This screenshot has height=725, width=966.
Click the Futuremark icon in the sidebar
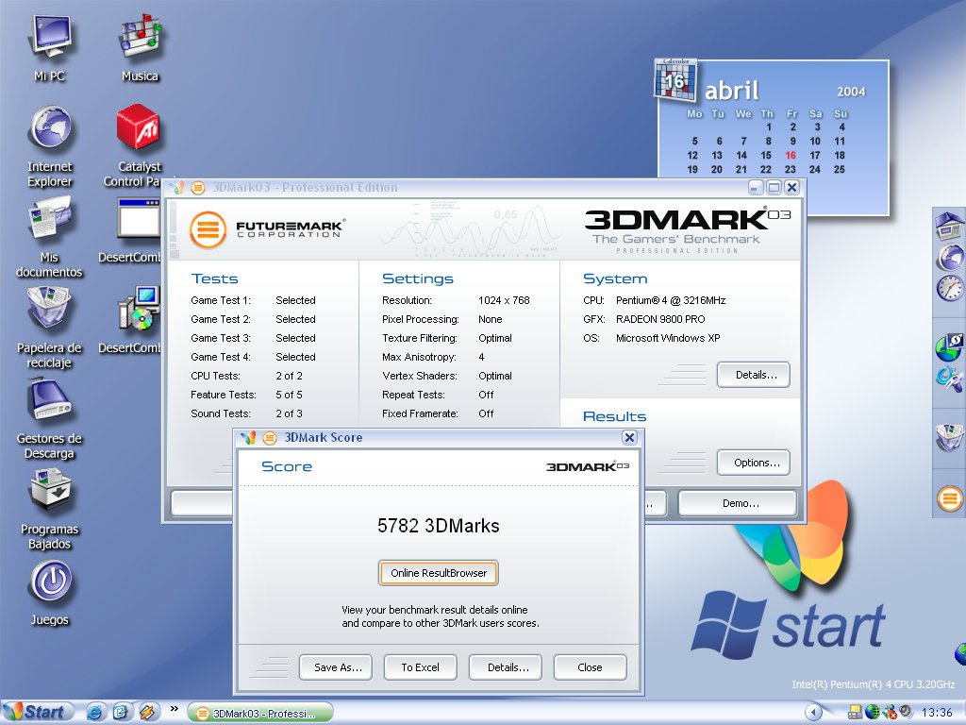949,497
